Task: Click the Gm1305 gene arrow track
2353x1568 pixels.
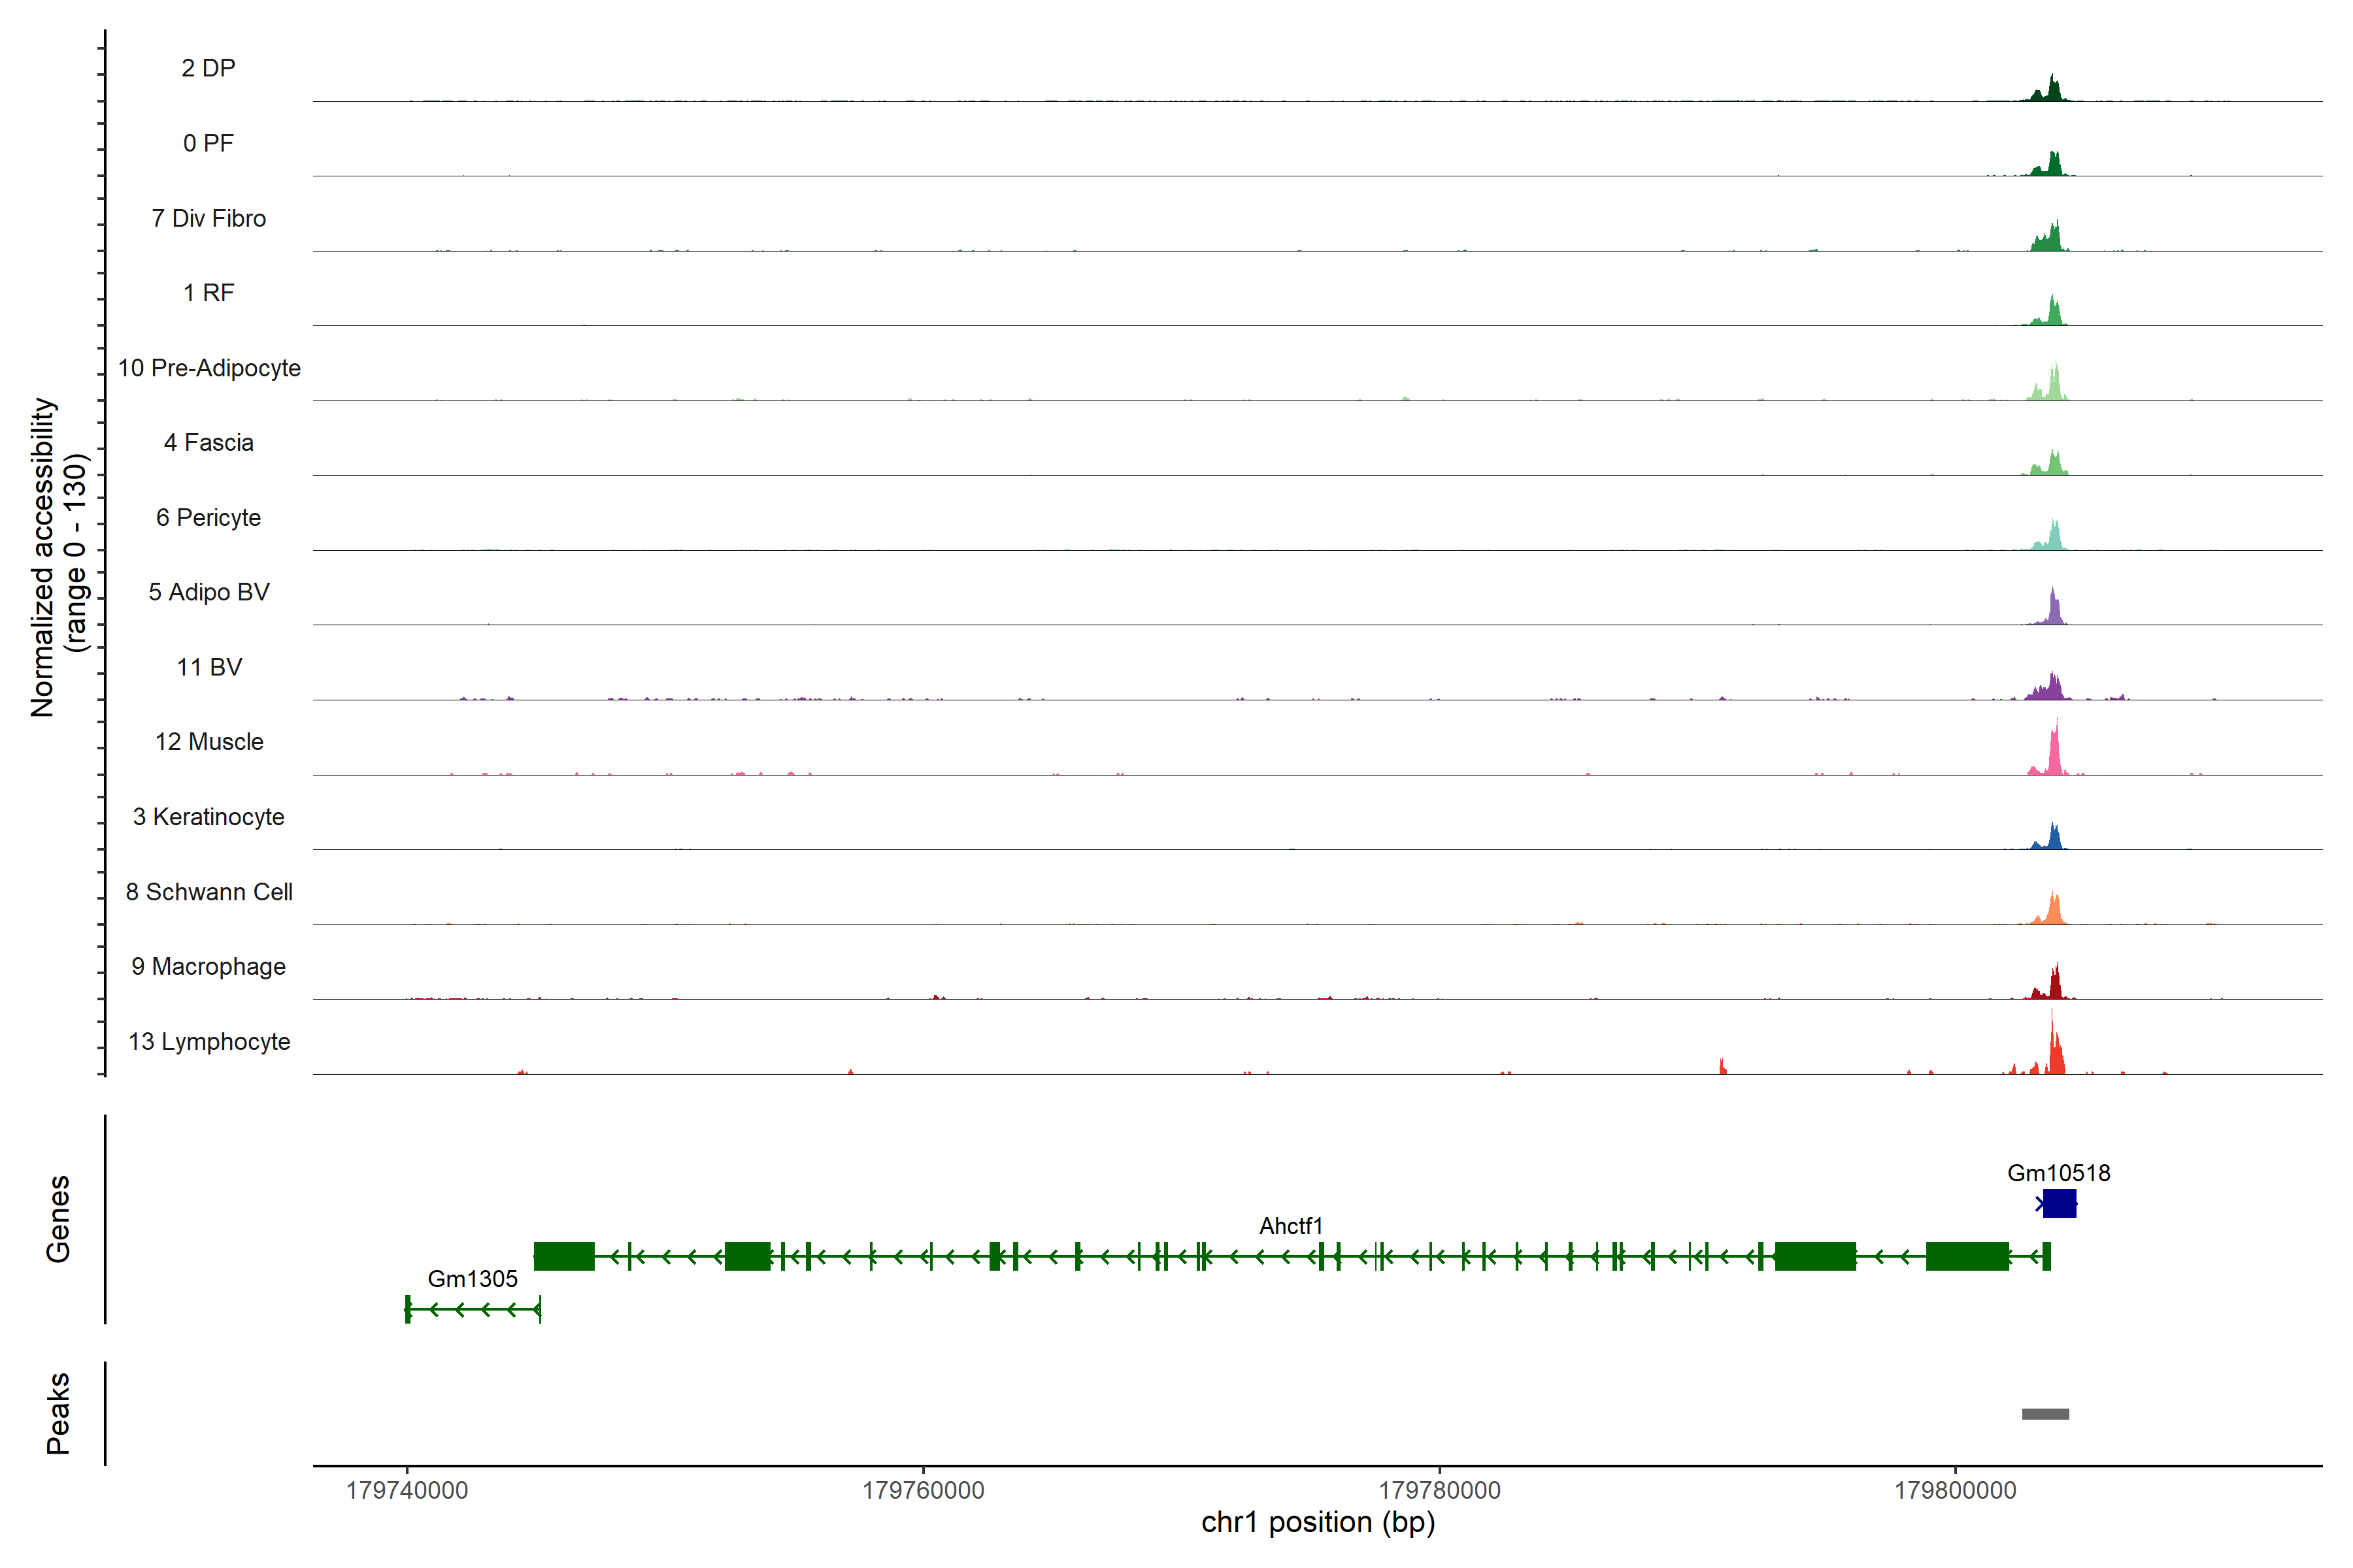Action: coord(473,1309)
